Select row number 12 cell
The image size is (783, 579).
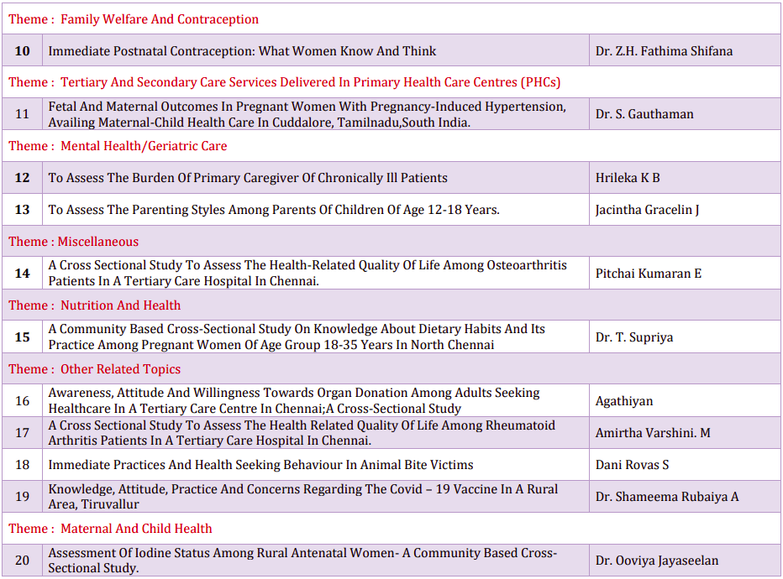point(22,178)
